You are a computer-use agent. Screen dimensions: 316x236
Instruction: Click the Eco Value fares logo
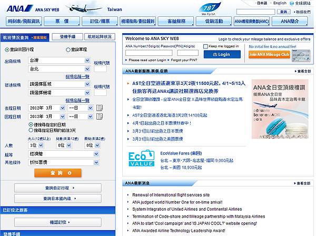pyautogui.click(x=142, y=158)
